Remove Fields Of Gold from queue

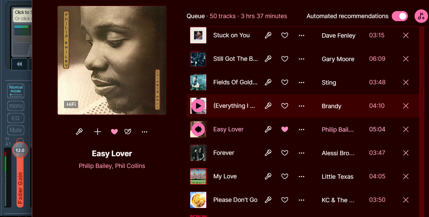(x=406, y=82)
